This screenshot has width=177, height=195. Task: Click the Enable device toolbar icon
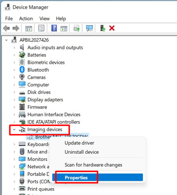pyautogui.click(x=103, y=28)
